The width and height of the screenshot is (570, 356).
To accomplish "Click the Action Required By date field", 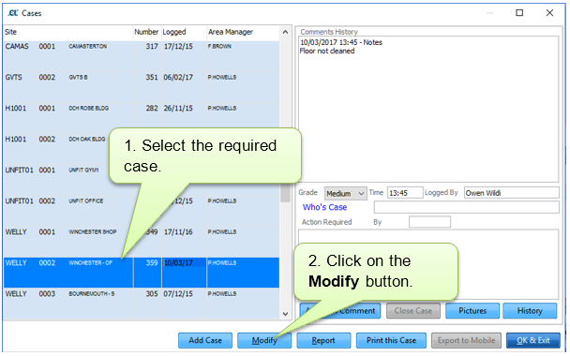I will click(429, 222).
